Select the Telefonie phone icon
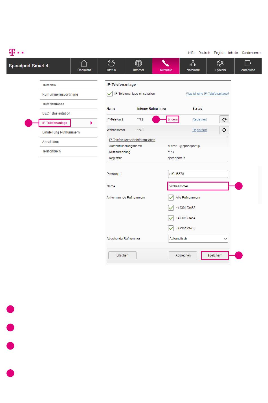 coord(166,63)
